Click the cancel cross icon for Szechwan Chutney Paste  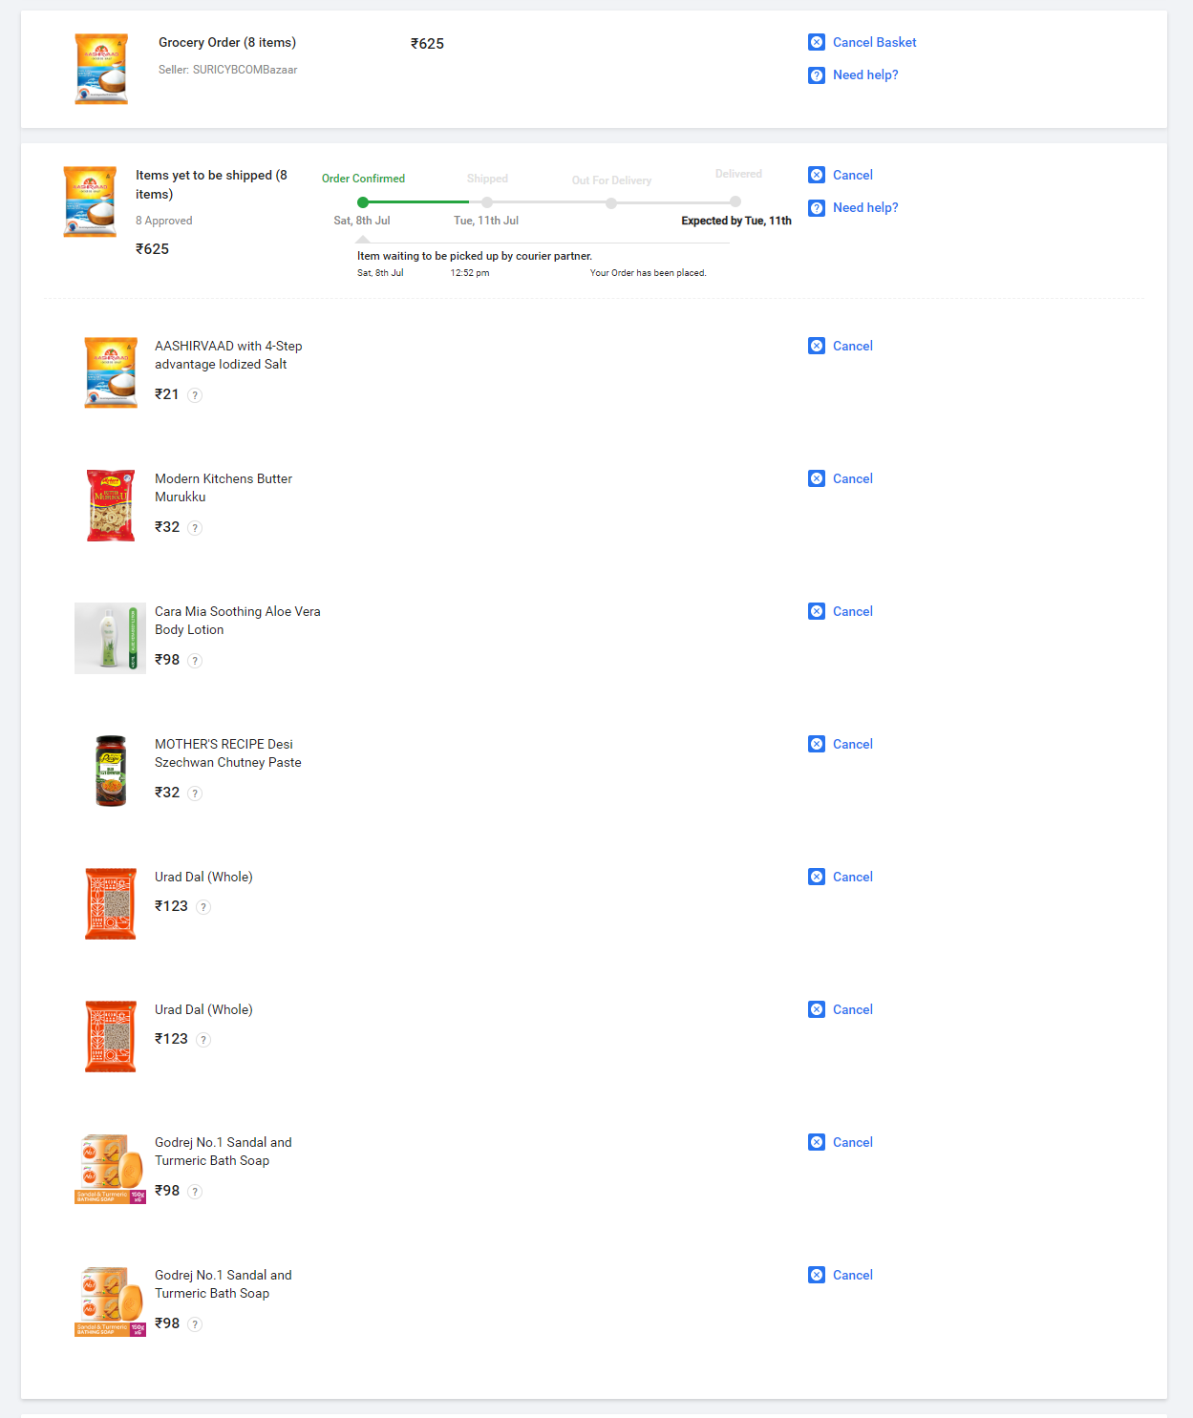(x=817, y=744)
